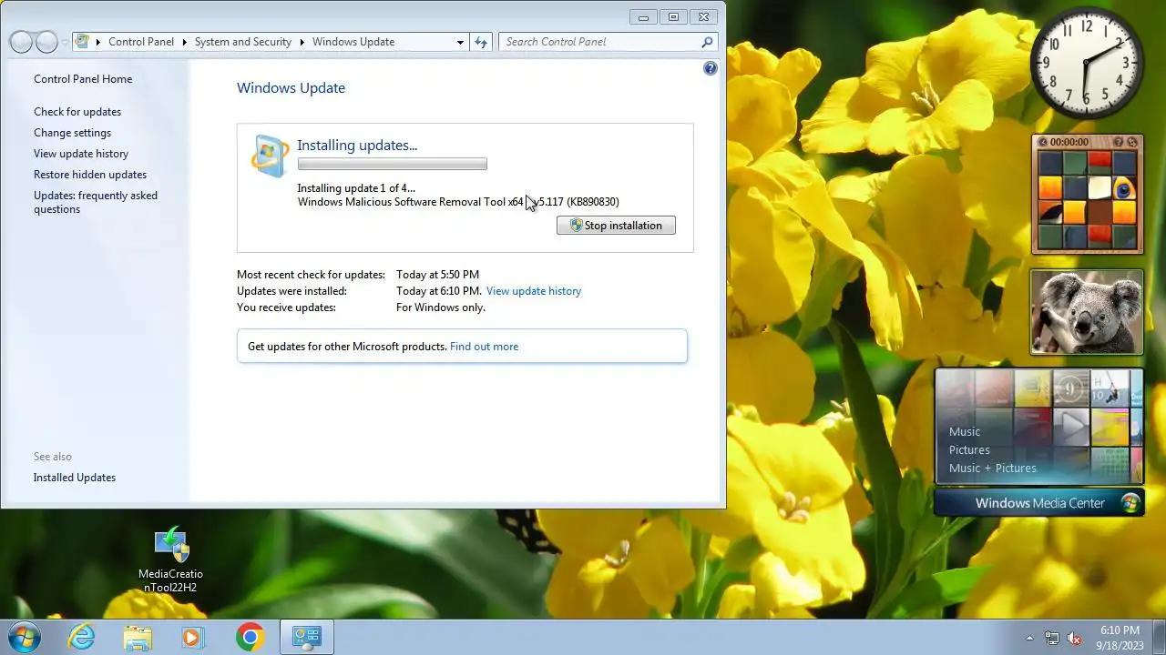1166x655 pixels.
Task: Expand arrow before Control Panel breadcrumb
Action: pyautogui.click(x=98, y=42)
